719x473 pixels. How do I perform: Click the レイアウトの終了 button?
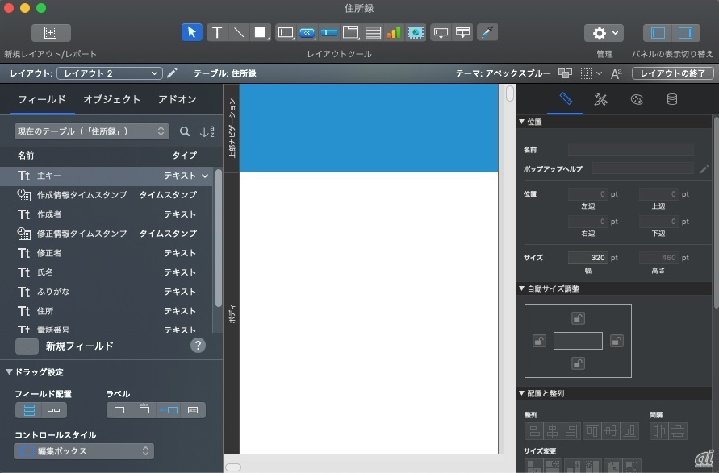[x=672, y=73]
